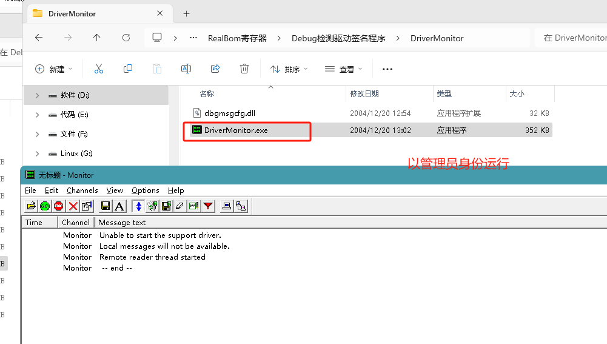Screen dimensions: 607x344
Task: Click the Rename icon in Explorer toolbar
Action: pyautogui.click(x=186, y=69)
